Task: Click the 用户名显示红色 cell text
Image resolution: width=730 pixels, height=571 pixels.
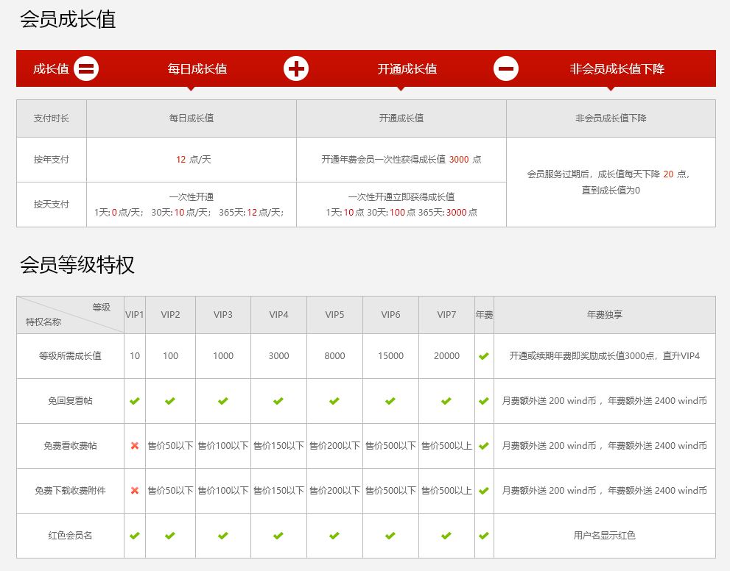Action: pyautogui.click(x=604, y=535)
